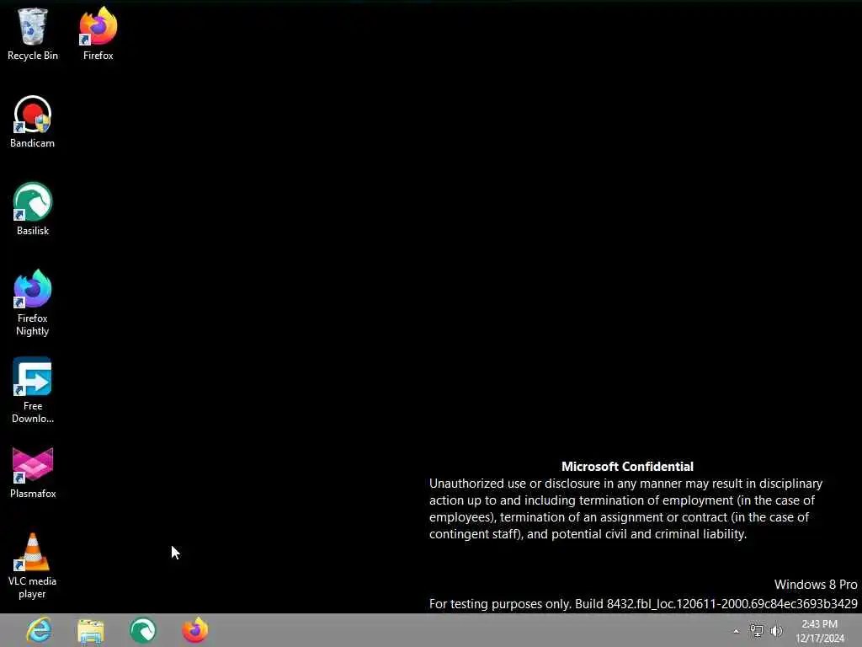Open the network status tray icon
862x647 pixels.
[757, 631]
